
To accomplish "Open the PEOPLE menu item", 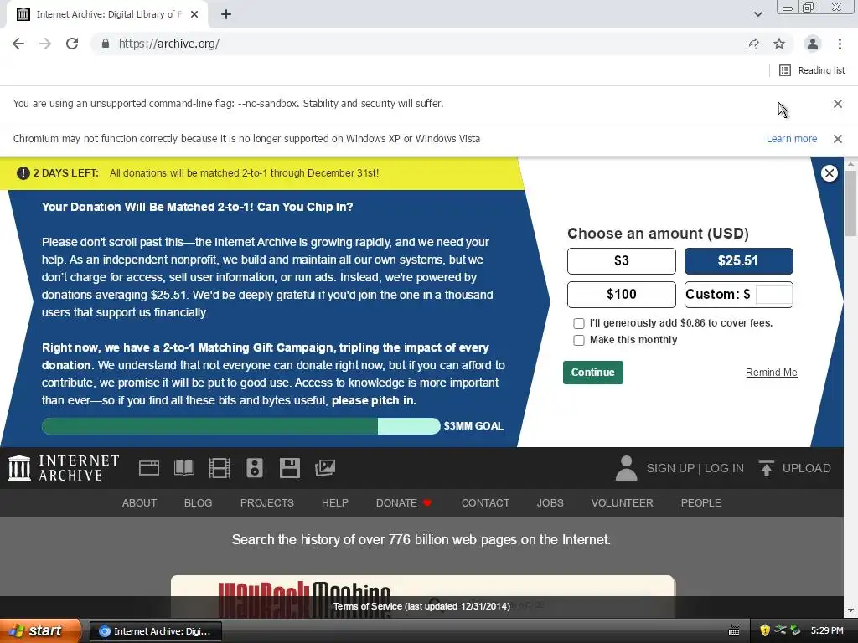I will 701,503.
